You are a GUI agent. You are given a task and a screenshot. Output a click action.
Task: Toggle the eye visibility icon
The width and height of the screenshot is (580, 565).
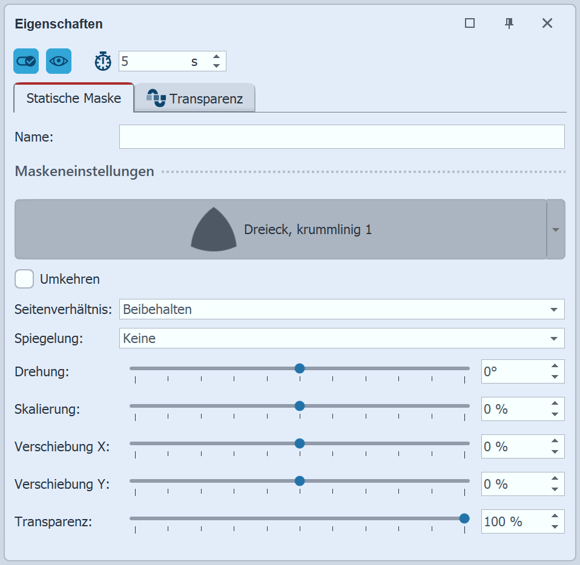pos(59,61)
